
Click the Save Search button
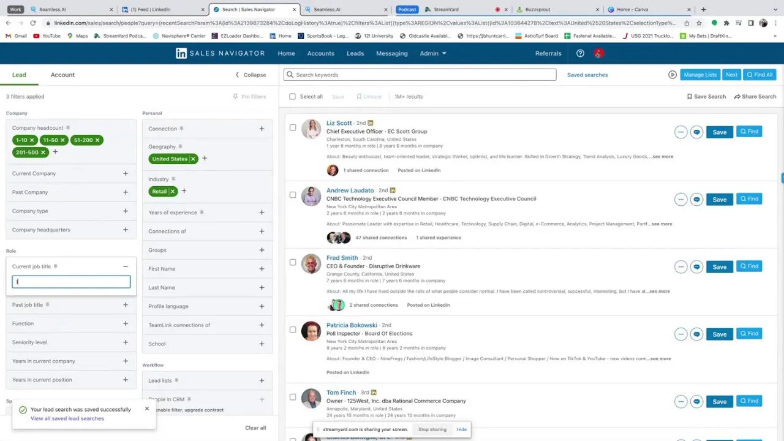(706, 96)
